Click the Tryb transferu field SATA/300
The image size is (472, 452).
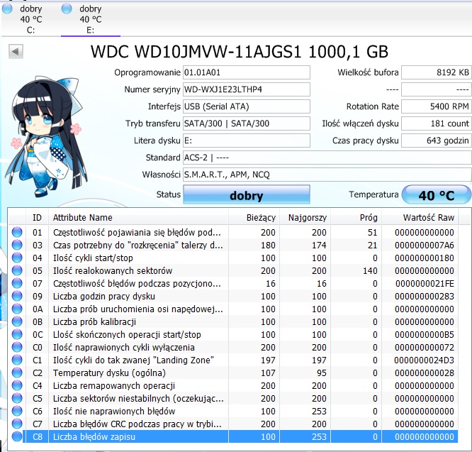(247, 123)
